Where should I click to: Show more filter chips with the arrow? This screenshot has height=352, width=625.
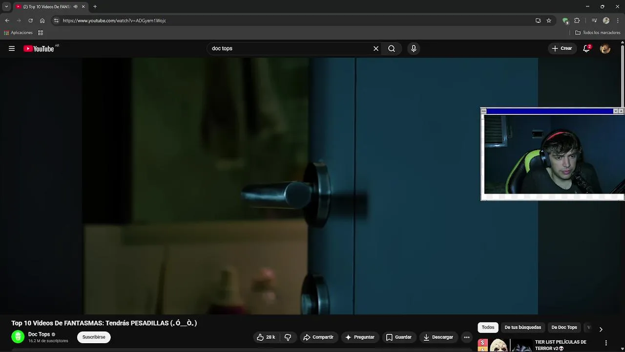(x=601, y=329)
